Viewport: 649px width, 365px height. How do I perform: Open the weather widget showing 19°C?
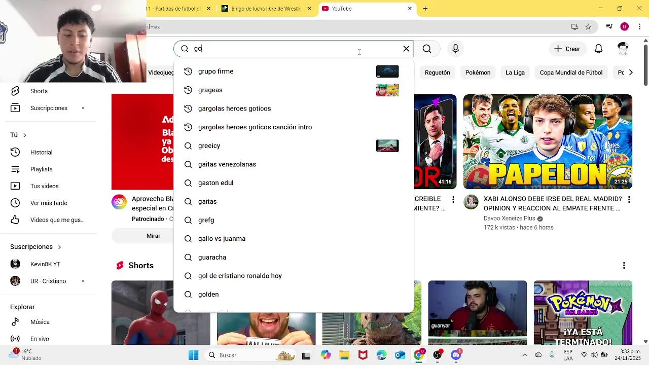(24, 355)
